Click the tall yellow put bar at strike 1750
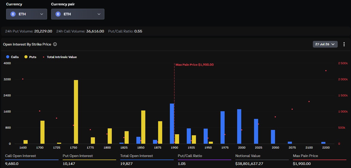This screenshot has height=168, width=351. point(76,112)
